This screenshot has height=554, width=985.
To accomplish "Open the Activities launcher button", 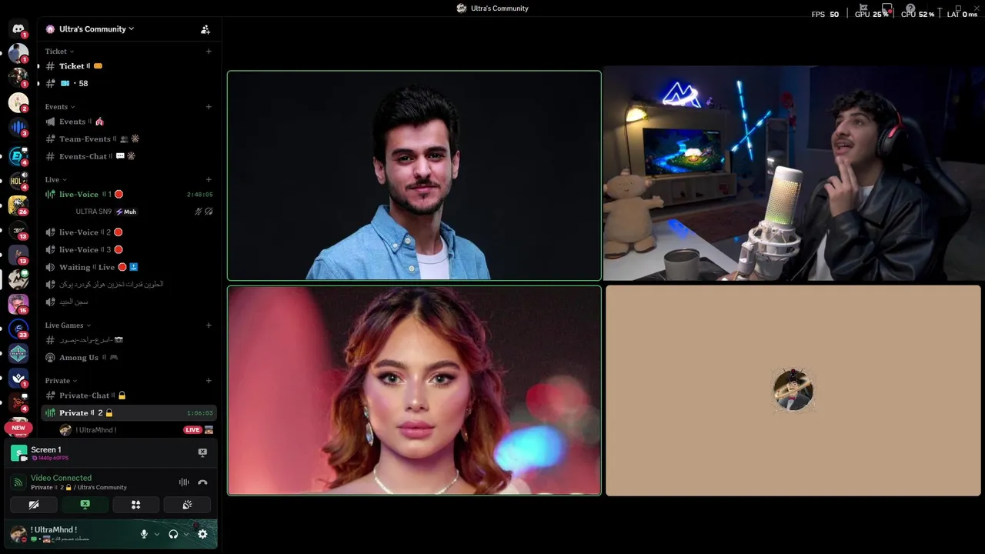I will point(136,505).
